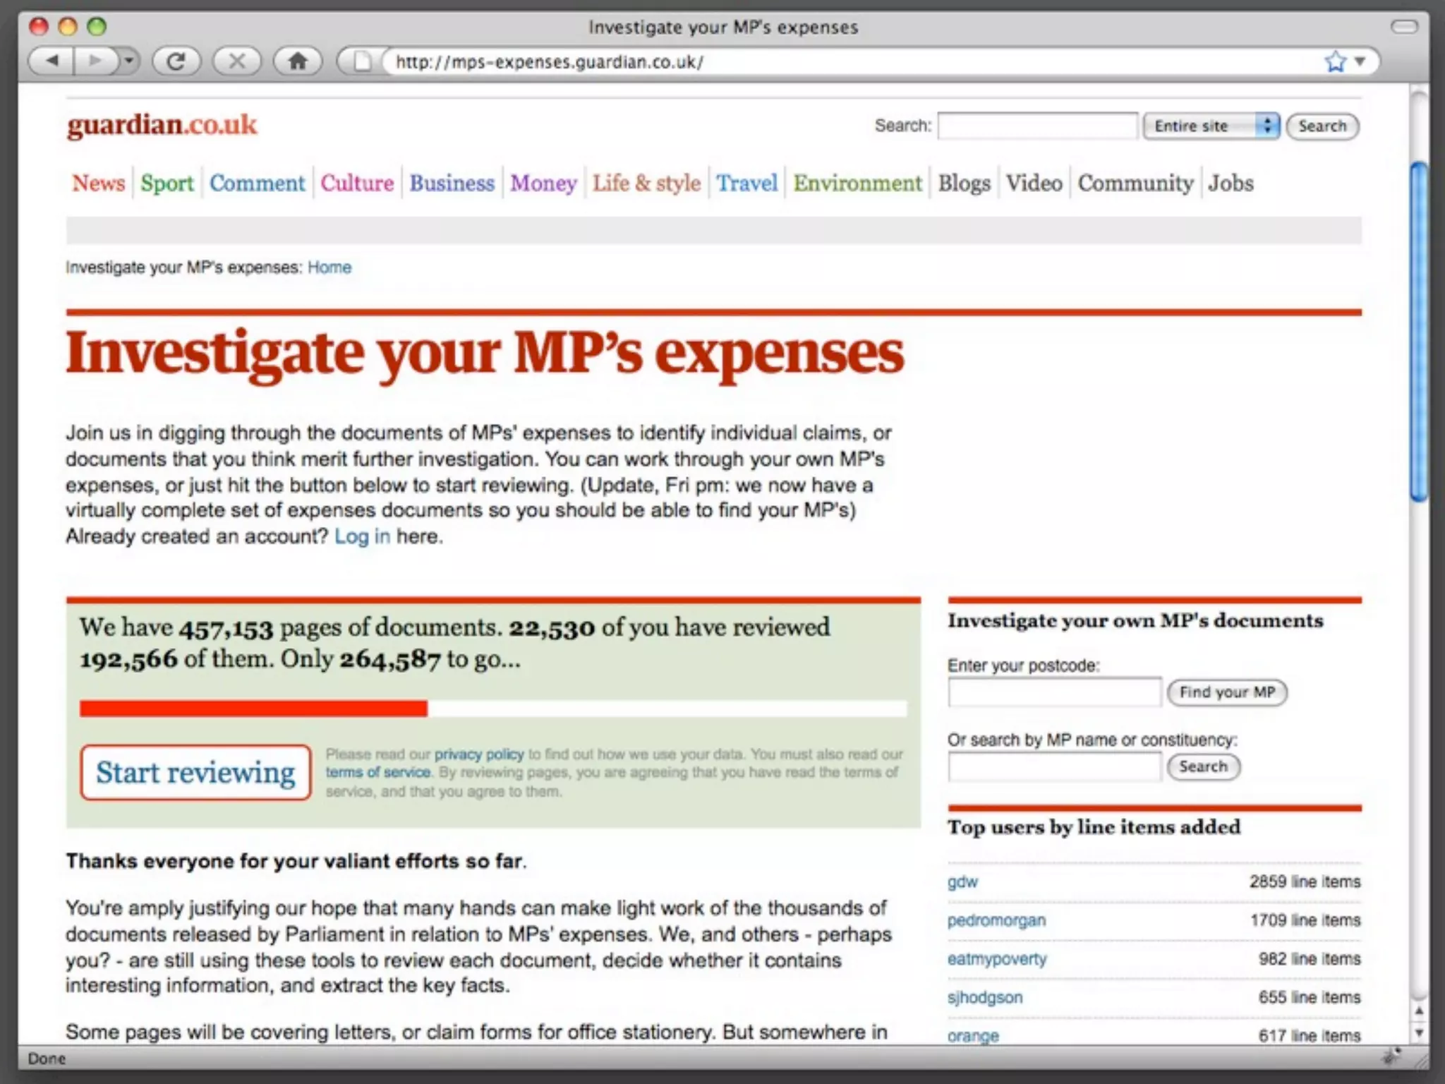Follow the Log in link
The width and height of the screenshot is (1445, 1084).
[362, 536]
